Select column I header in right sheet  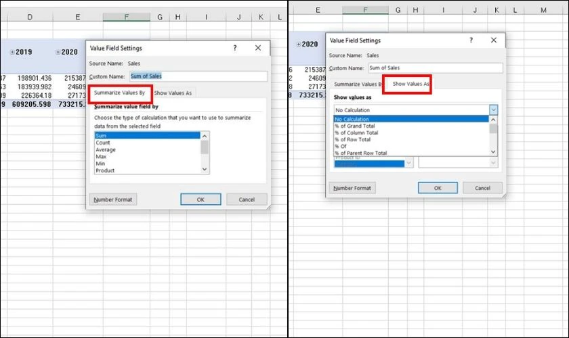click(444, 10)
